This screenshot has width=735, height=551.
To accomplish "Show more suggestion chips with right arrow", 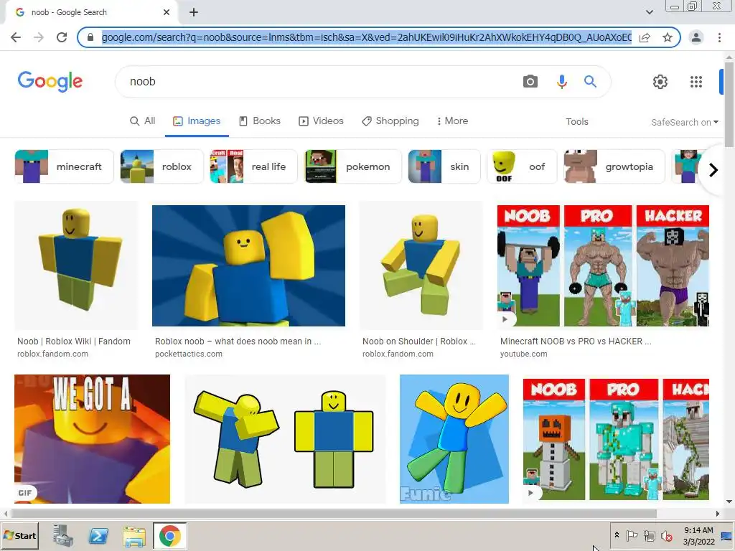I will (x=713, y=169).
